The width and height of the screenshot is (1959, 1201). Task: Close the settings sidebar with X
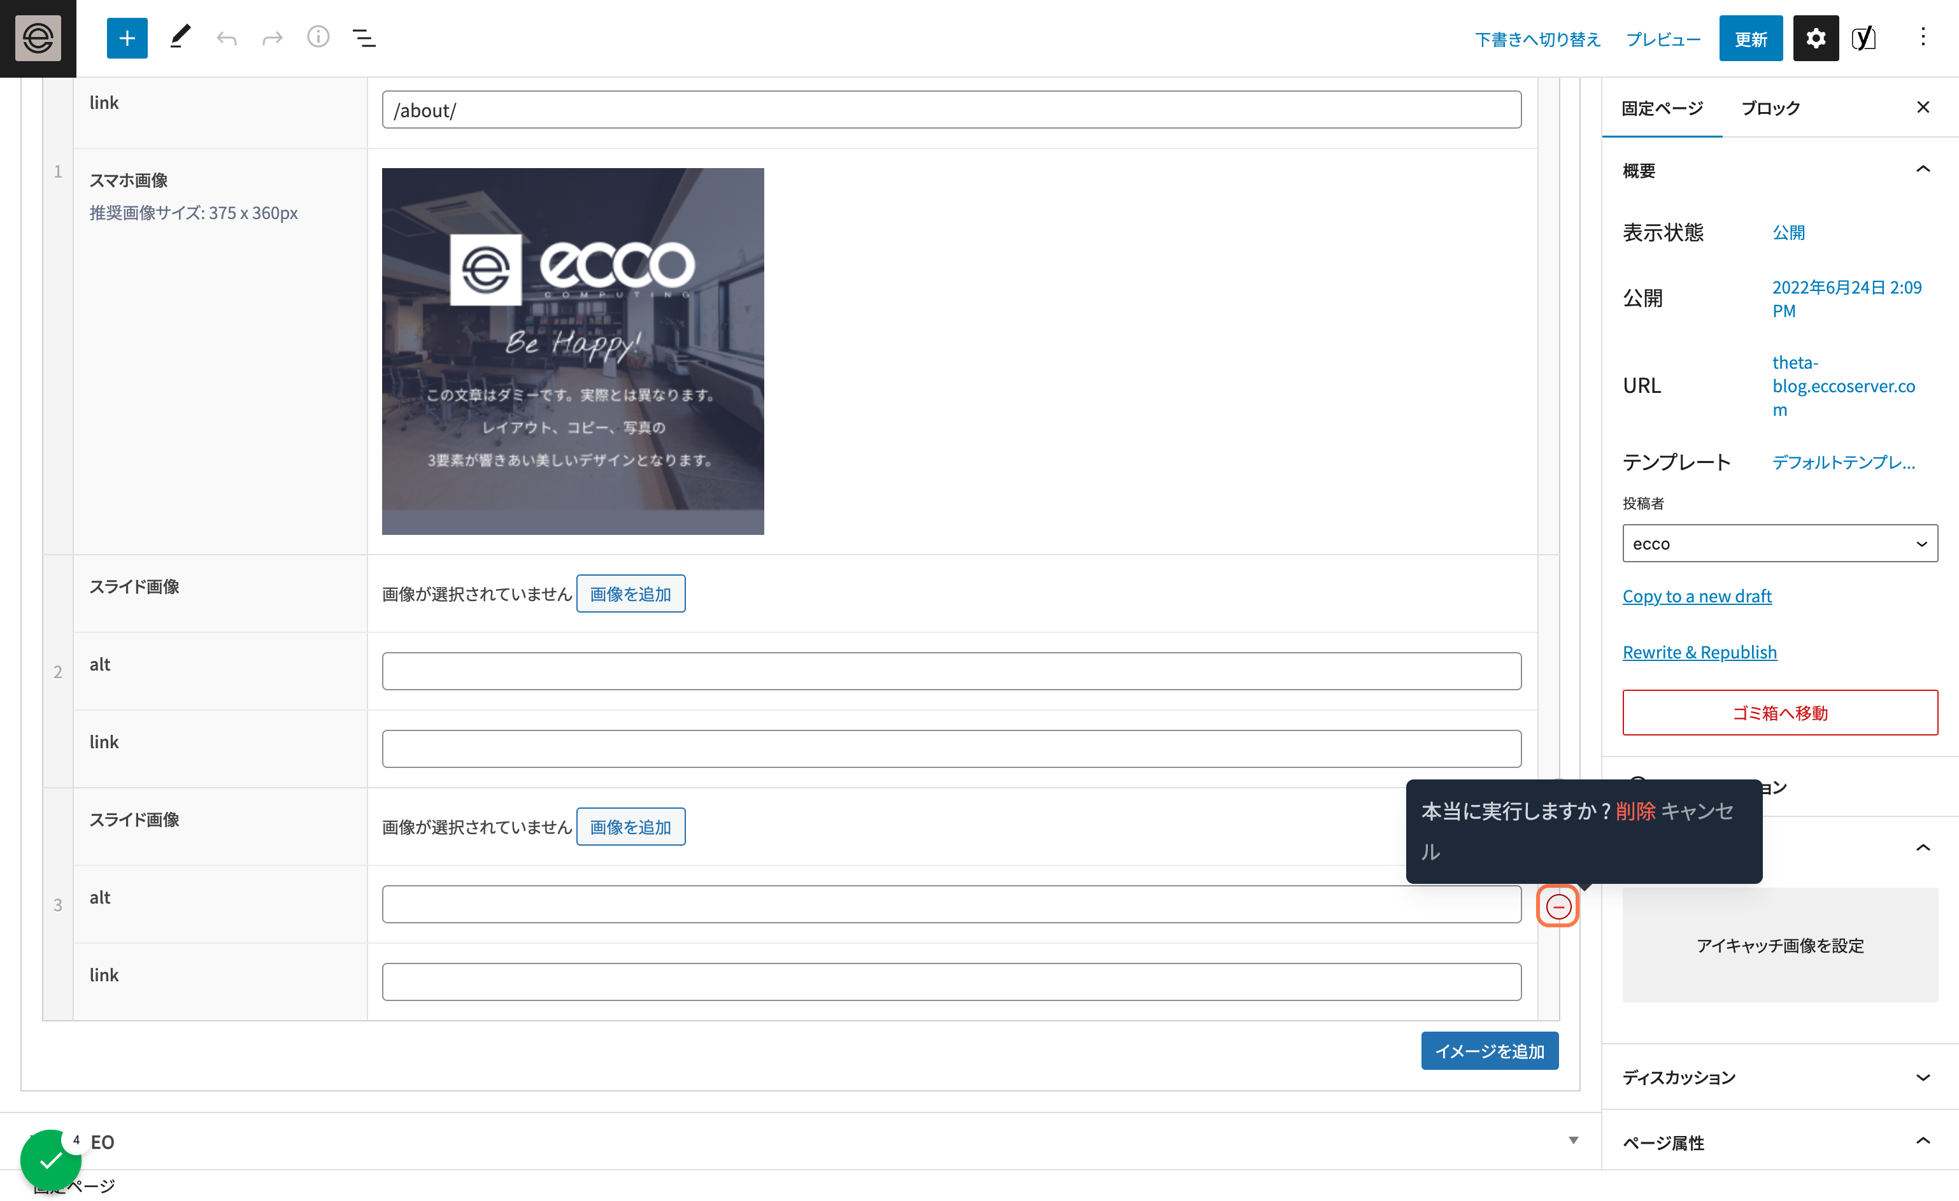click(x=1923, y=108)
